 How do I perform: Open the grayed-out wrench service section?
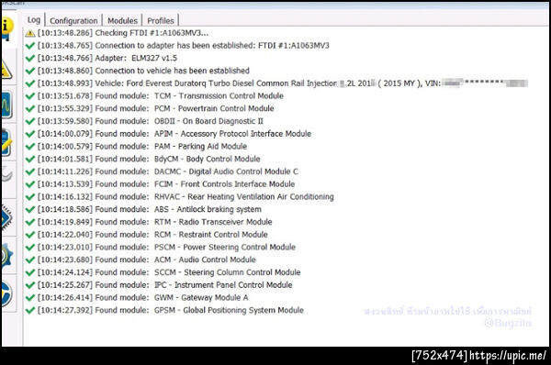[7, 174]
